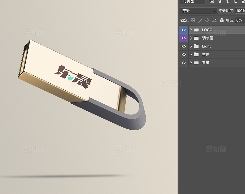Hide the Light layer group
Screen dimensions: 245x194
click(183, 46)
